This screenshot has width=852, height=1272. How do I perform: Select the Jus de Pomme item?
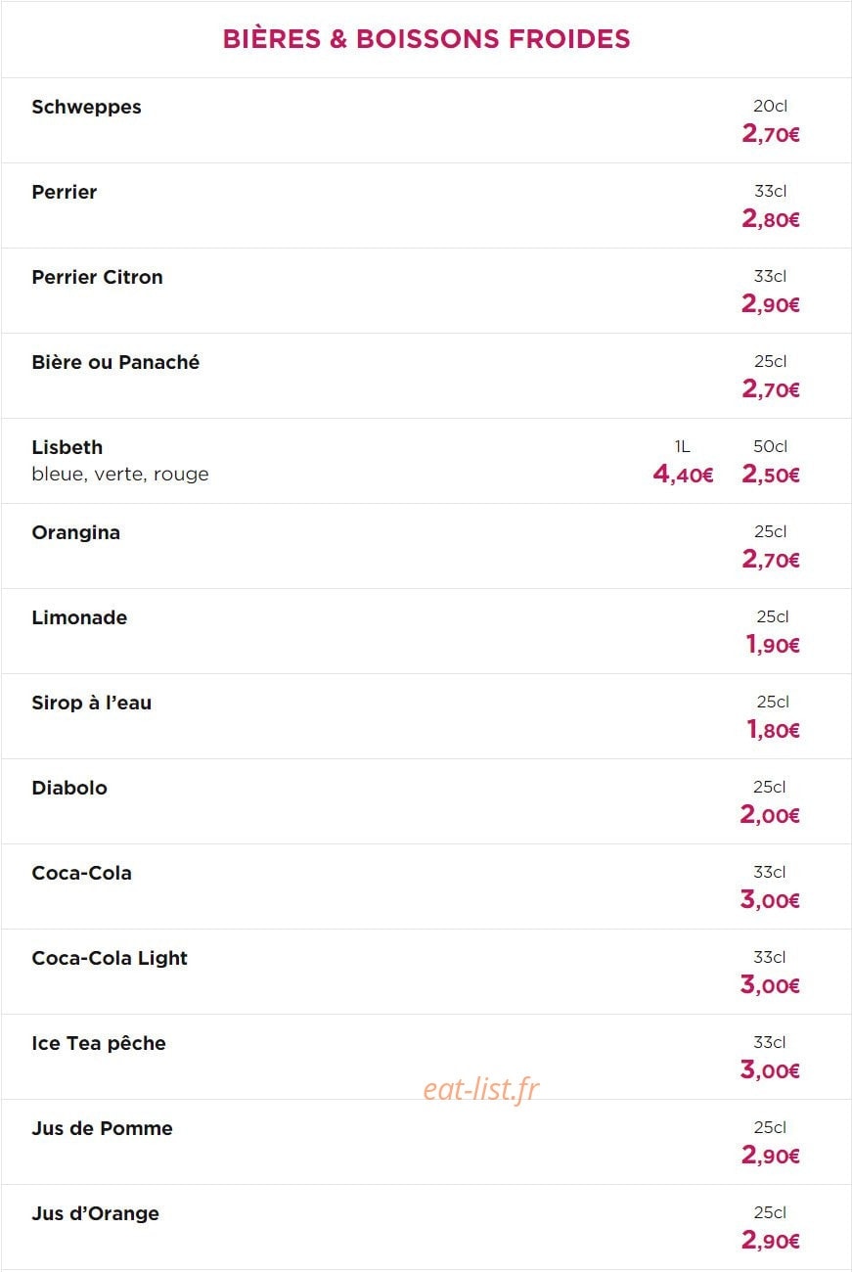tap(103, 1128)
